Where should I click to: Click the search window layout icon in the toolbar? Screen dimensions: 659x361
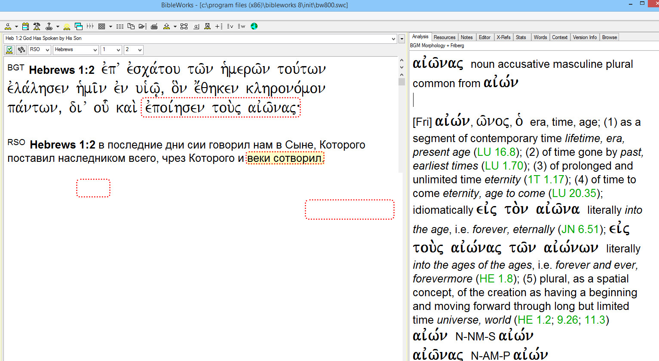[26, 26]
